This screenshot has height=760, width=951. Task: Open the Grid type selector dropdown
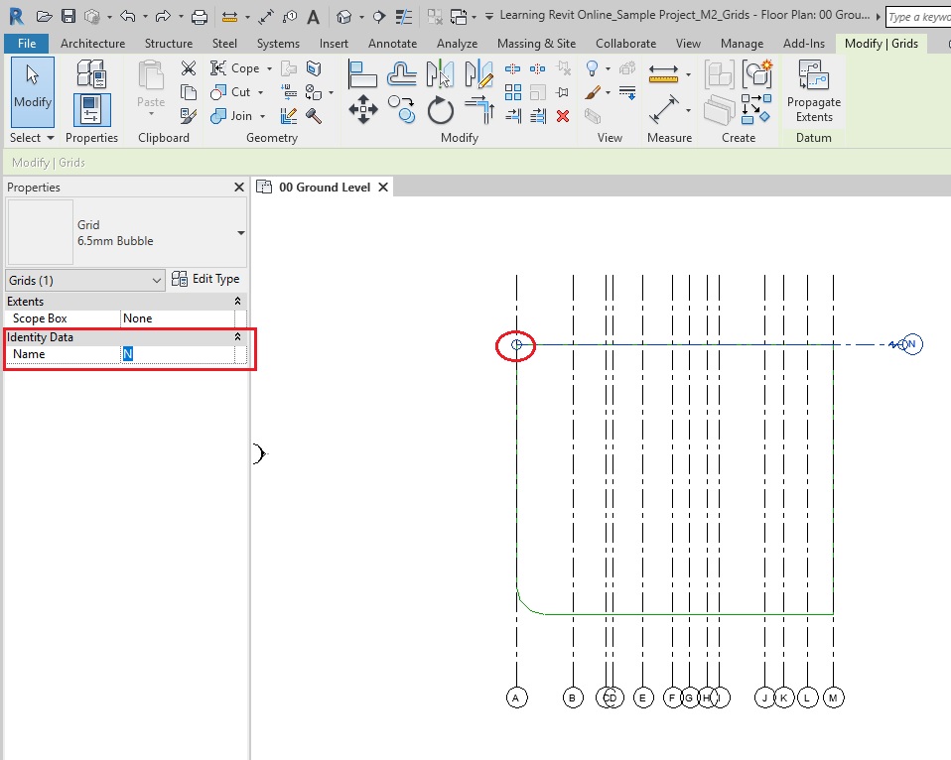[240, 233]
